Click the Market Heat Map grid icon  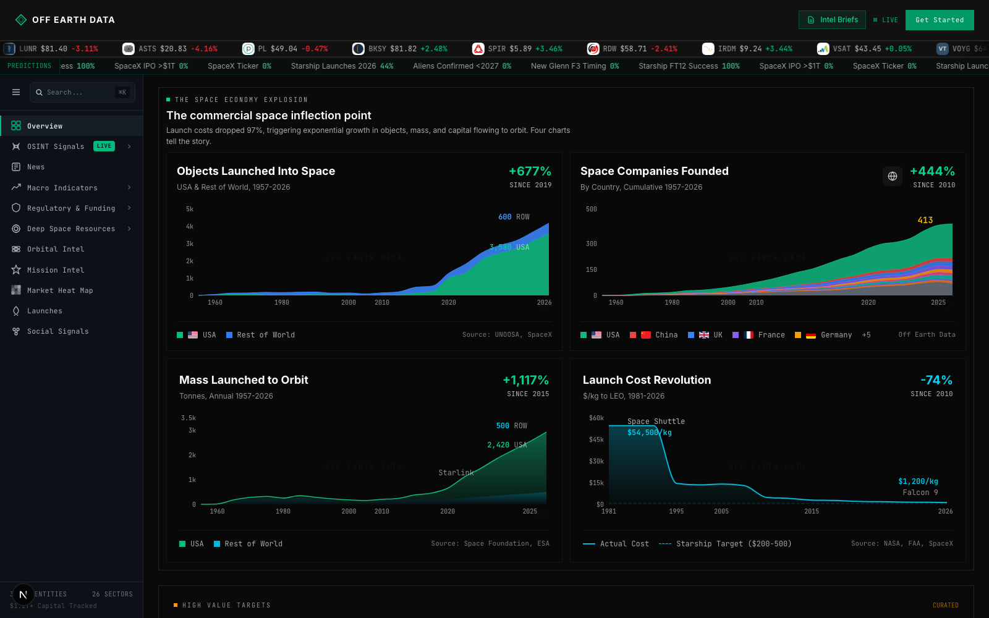[x=16, y=290]
